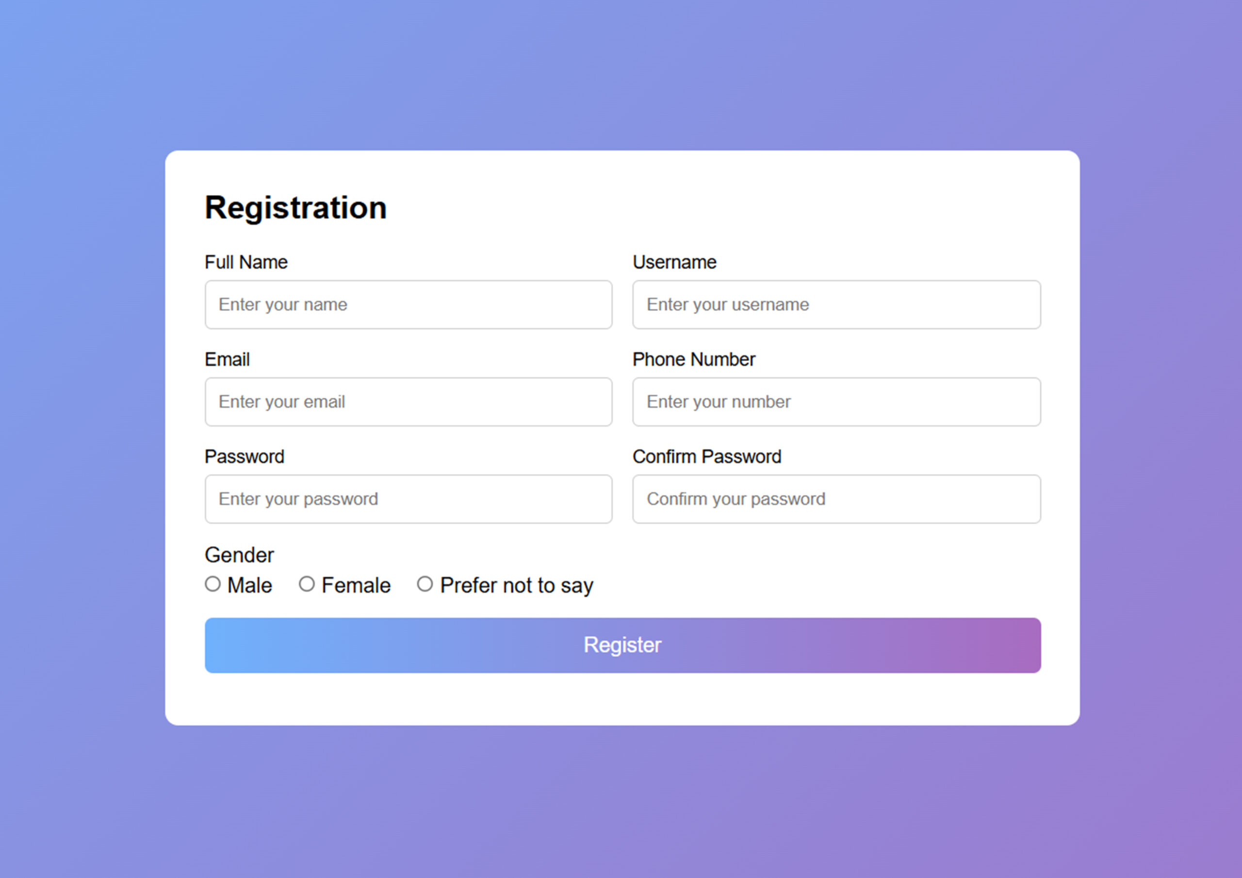
Task: Click the Username label text
Action: click(x=674, y=262)
